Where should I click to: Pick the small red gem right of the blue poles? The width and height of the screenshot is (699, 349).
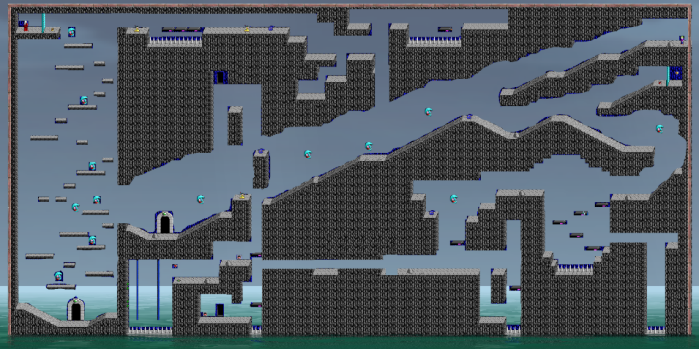(175, 266)
